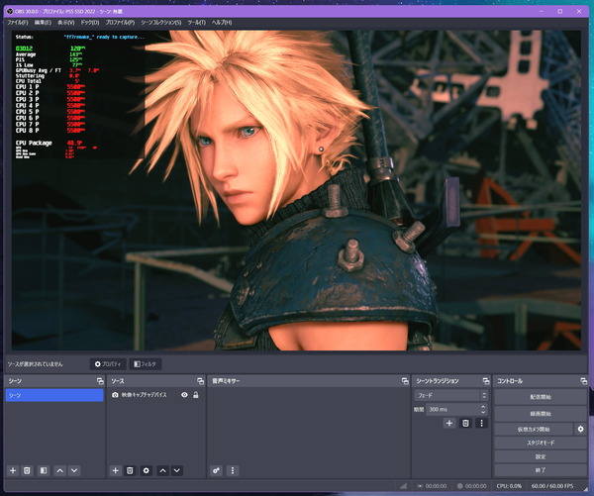The image size is (594, 496).
Task: Toggle スタジオモード on
Action: click(540, 443)
